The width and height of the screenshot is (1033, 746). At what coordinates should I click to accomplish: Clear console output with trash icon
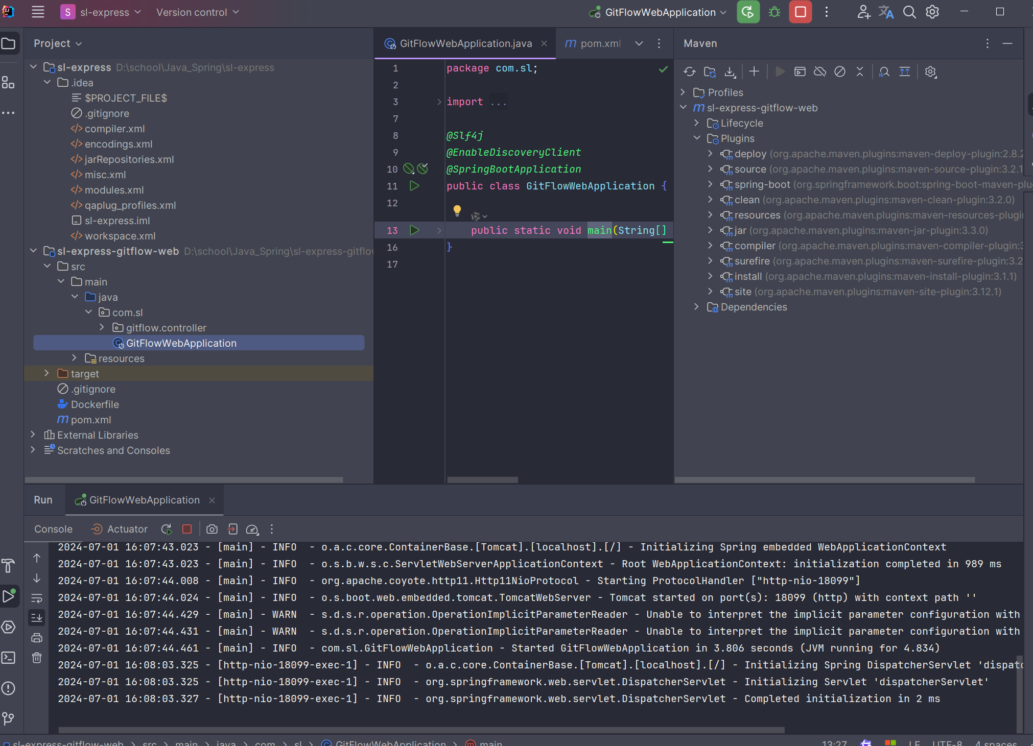37,658
